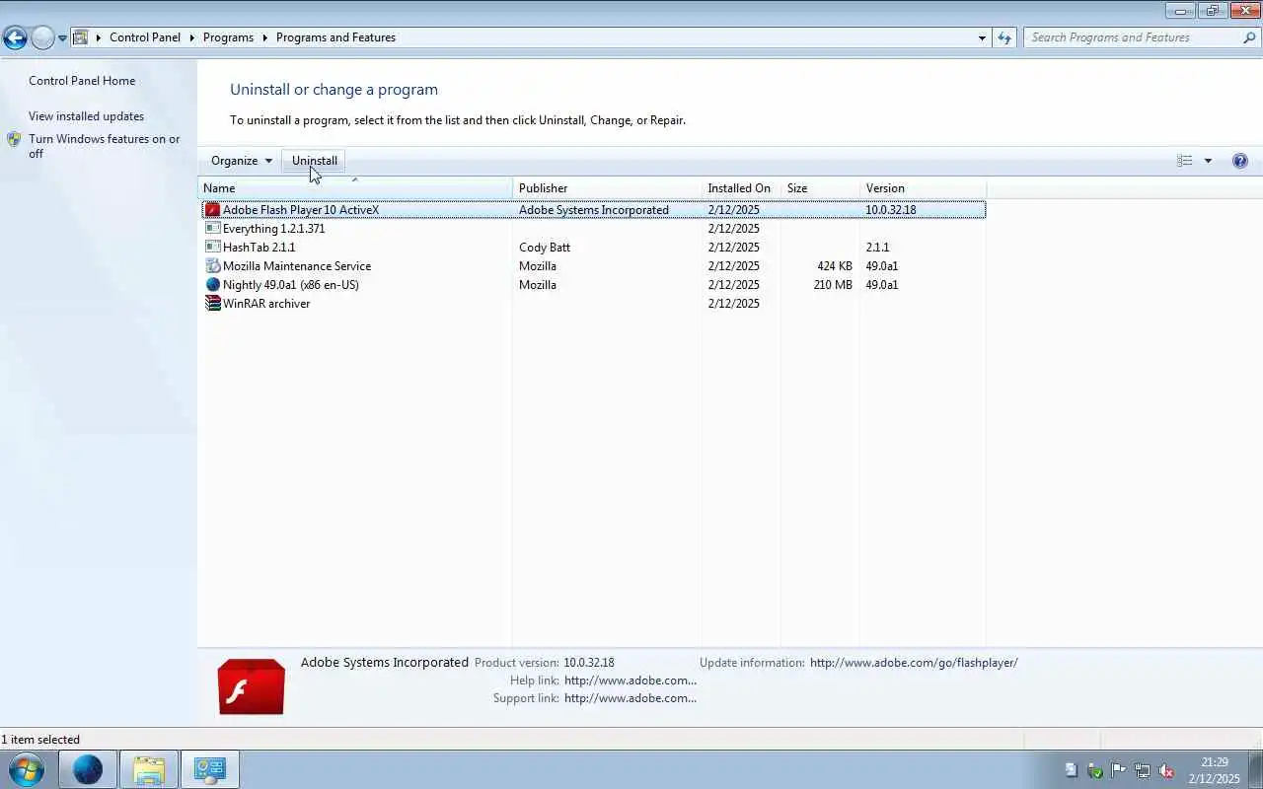
Task: Click the large Flash icon in details pane
Action: [252, 686]
